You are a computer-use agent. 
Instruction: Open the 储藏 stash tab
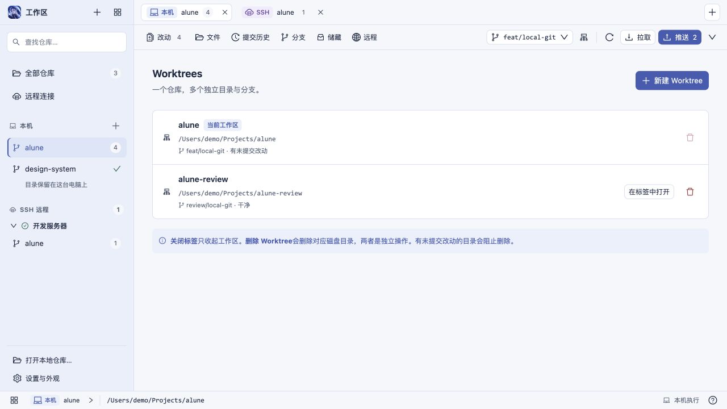(x=329, y=37)
